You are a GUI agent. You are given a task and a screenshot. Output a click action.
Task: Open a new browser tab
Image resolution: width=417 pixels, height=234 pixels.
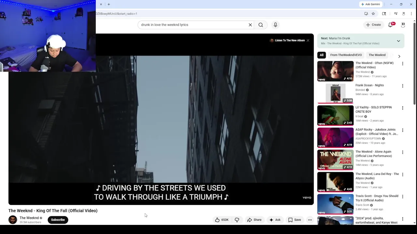[109, 4]
